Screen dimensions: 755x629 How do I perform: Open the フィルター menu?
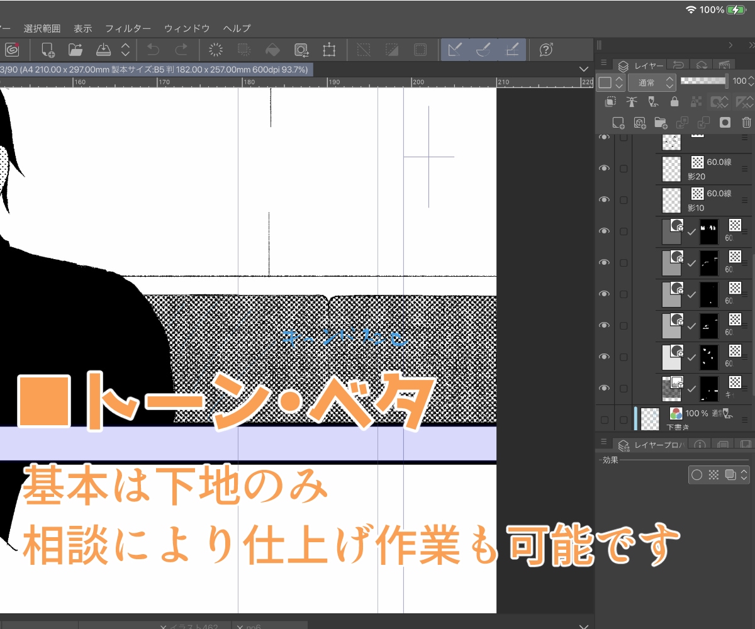(x=128, y=28)
